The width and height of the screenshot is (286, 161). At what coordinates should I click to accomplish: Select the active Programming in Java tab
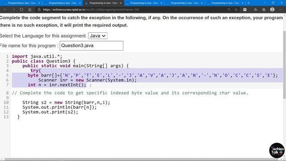[x=103, y=3]
